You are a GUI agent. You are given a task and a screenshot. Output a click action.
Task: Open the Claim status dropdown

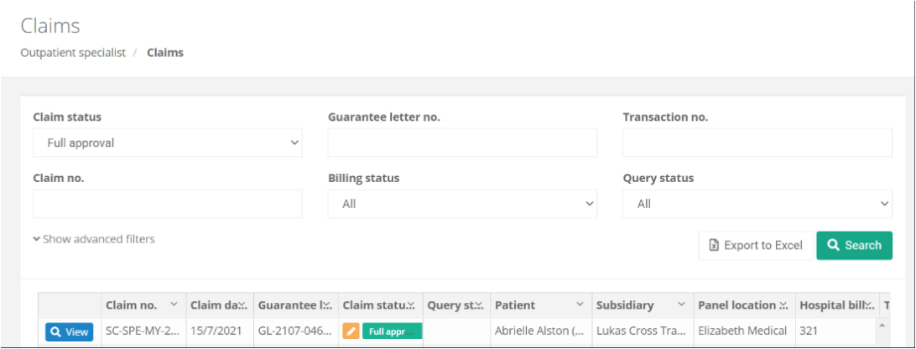pos(168,143)
